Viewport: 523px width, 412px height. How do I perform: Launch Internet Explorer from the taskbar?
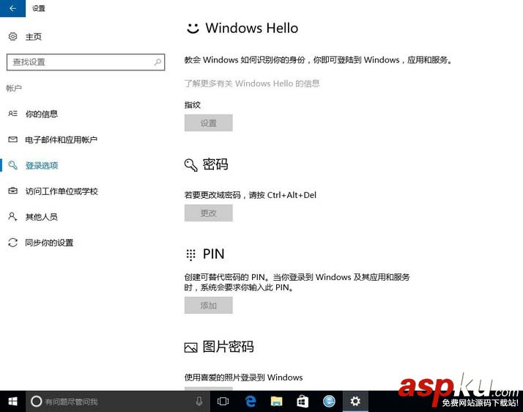[x=329, y=401]
